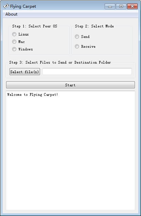Click the Step 1 Select Peer OS label

35,26
